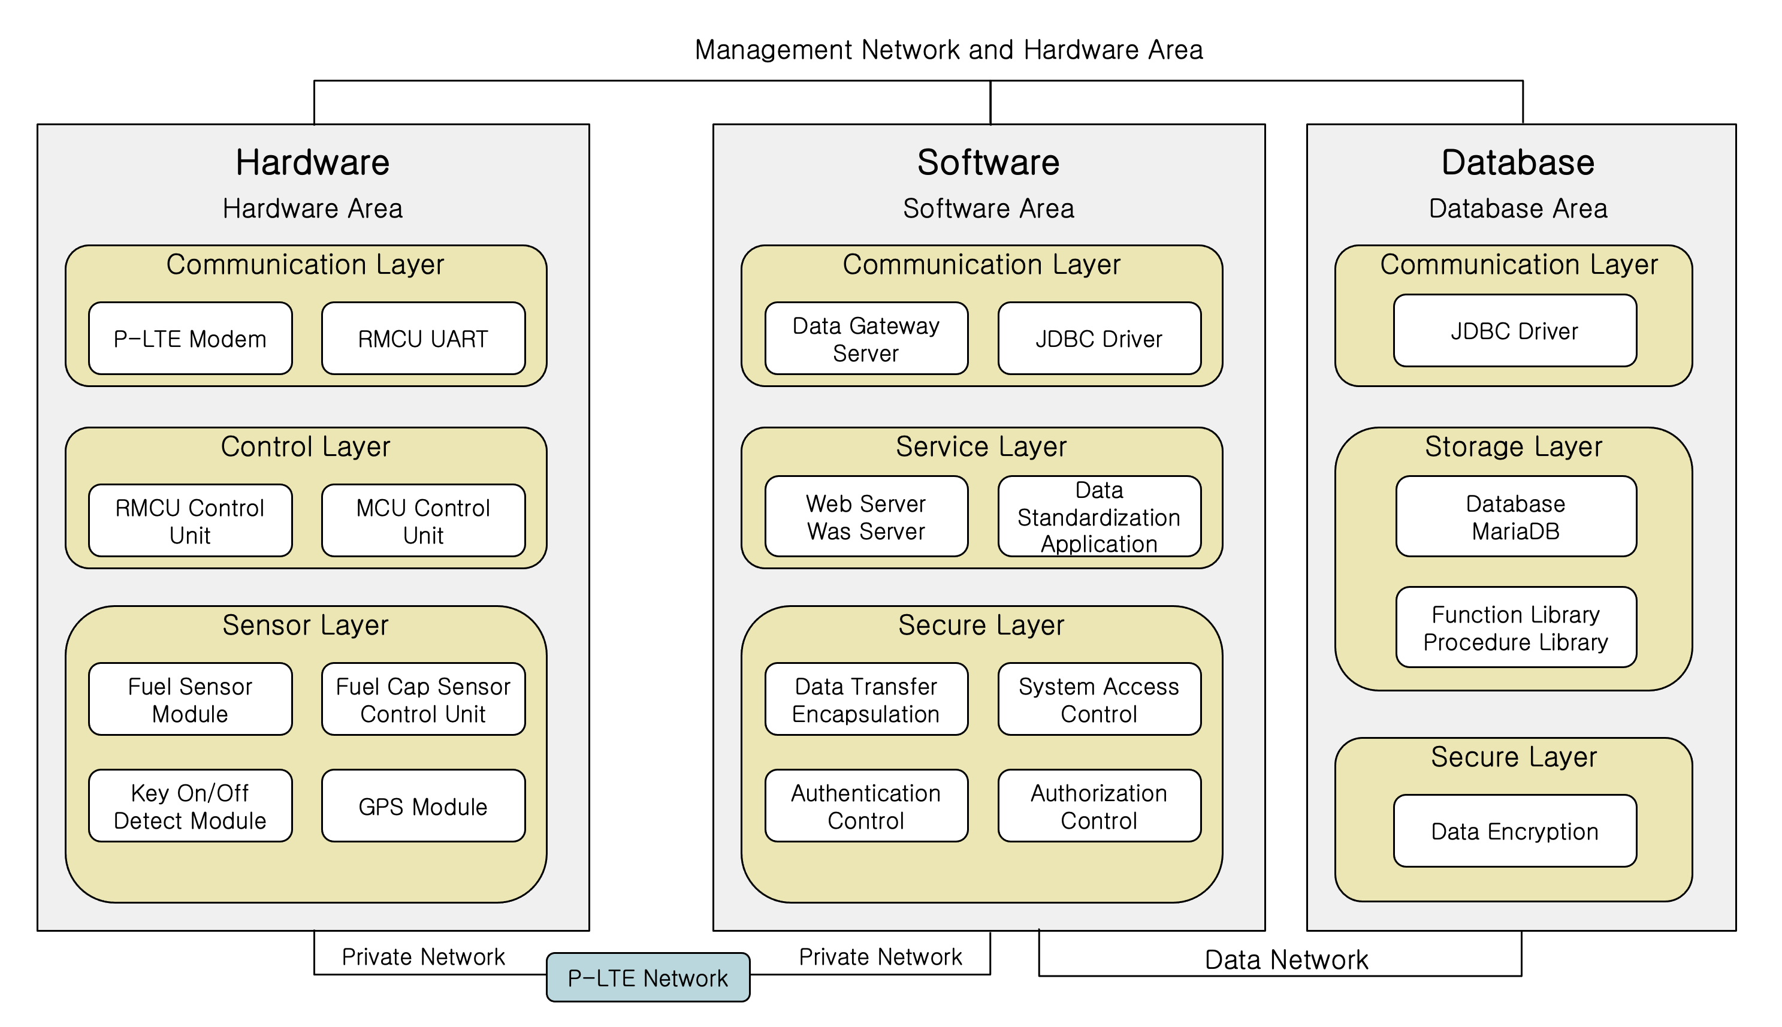Select JDBC Driver in Software area
The image size is (1782, 1027).
1099,339
